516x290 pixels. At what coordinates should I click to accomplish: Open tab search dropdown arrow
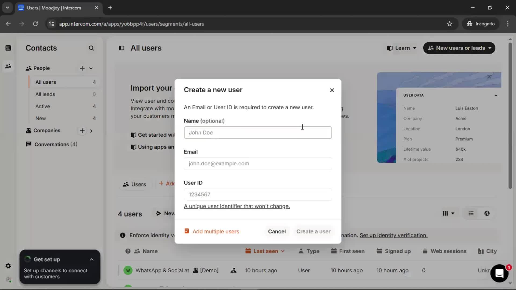7,8
